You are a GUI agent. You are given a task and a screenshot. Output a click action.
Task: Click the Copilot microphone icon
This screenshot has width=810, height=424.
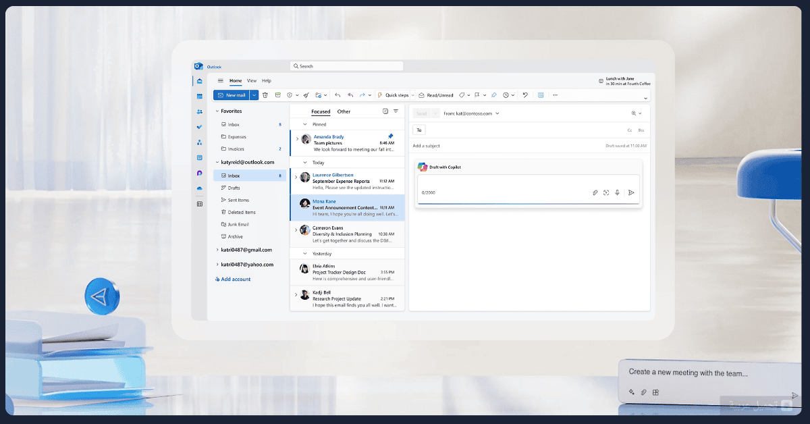[617, 192]
